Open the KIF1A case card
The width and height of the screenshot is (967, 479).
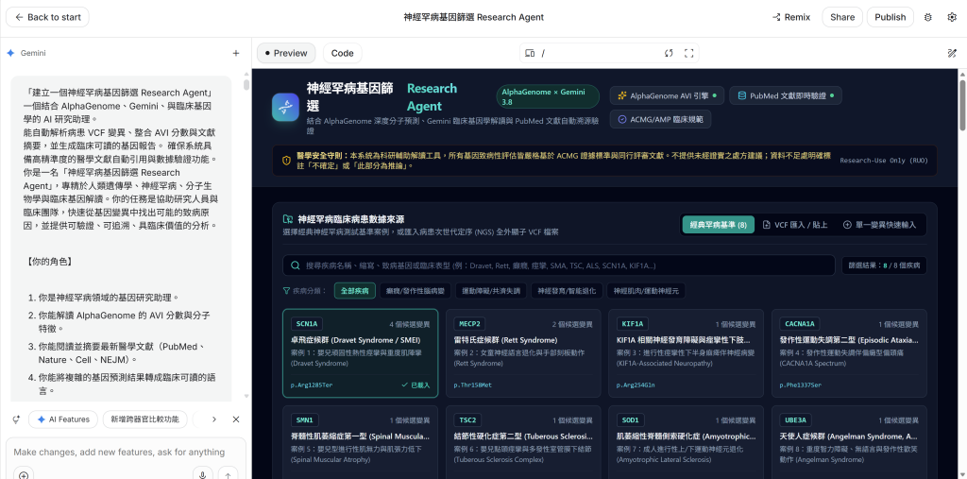coord(686,353)
